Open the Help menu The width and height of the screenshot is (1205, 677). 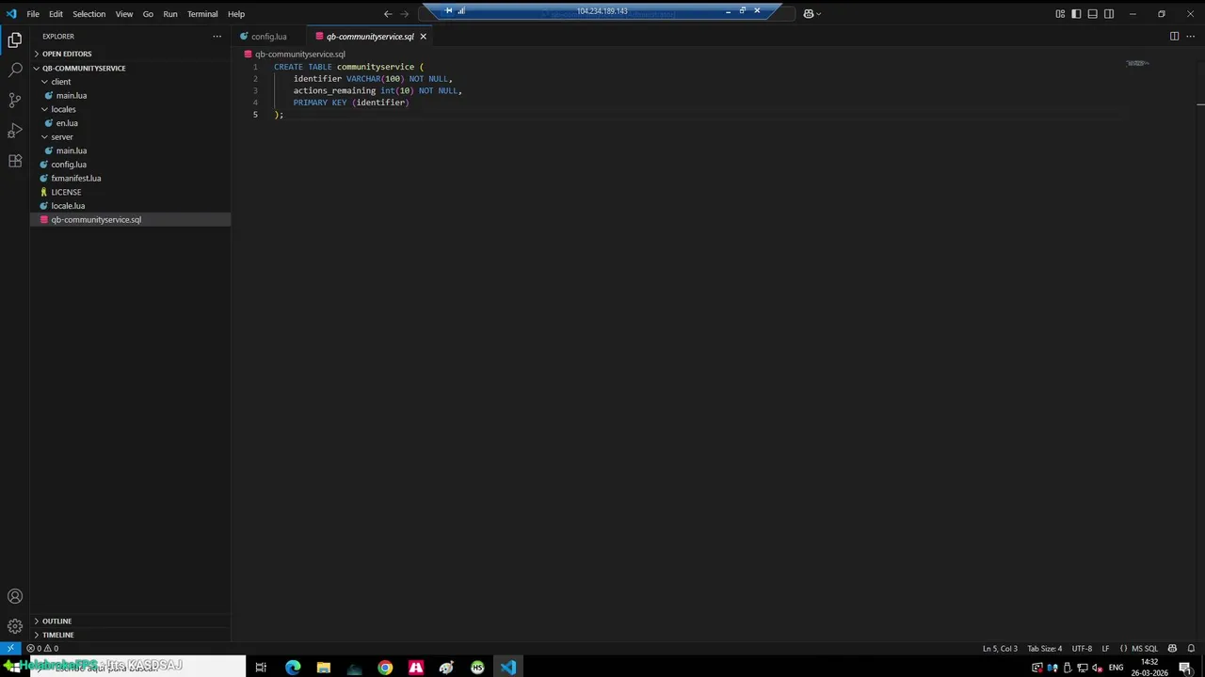tap(236, 14)
